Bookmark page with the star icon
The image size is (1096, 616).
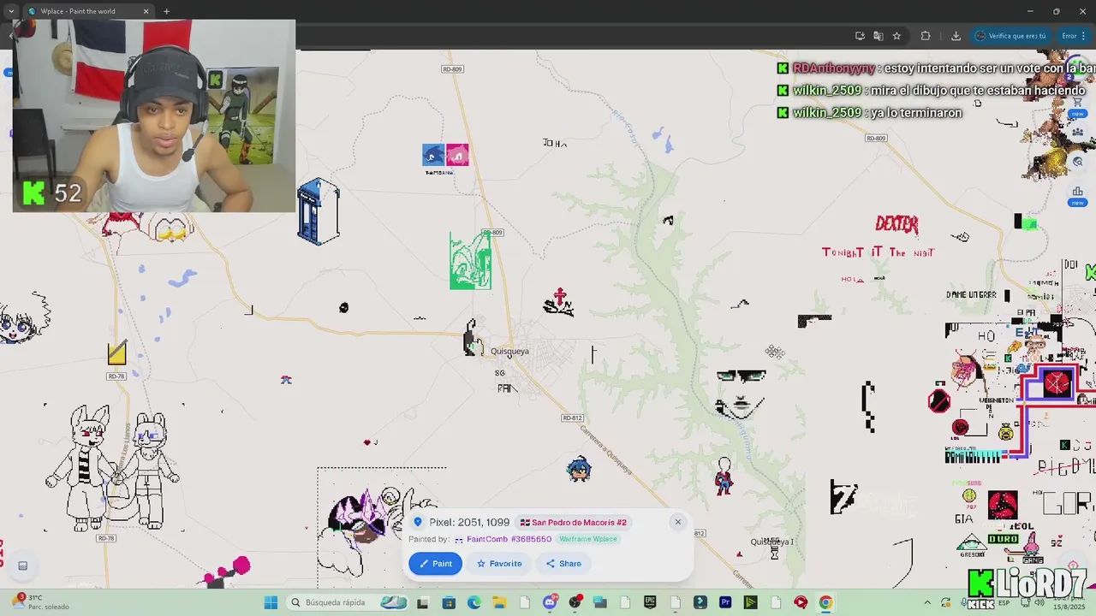(896, 36)
